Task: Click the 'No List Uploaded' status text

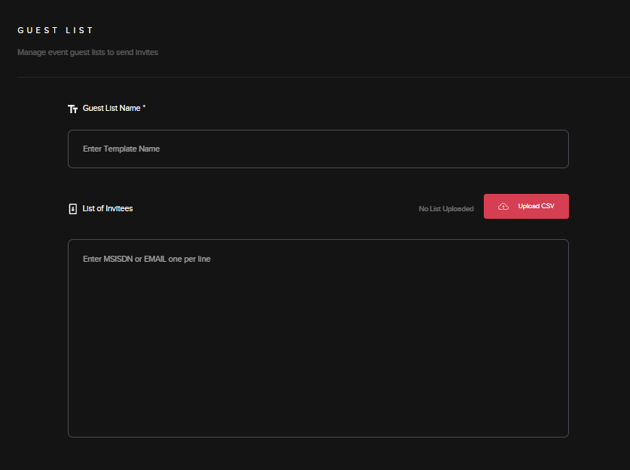Action: 446,209
